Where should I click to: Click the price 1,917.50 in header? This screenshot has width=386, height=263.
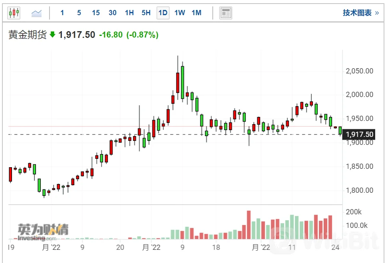coord(77,35)
